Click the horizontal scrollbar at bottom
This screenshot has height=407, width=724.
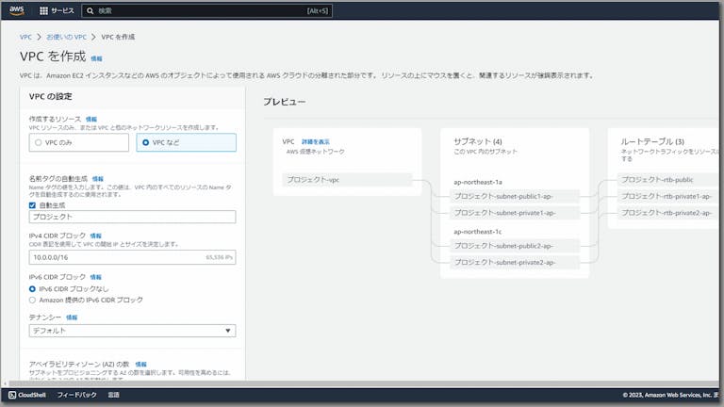[x=364, y=383]
